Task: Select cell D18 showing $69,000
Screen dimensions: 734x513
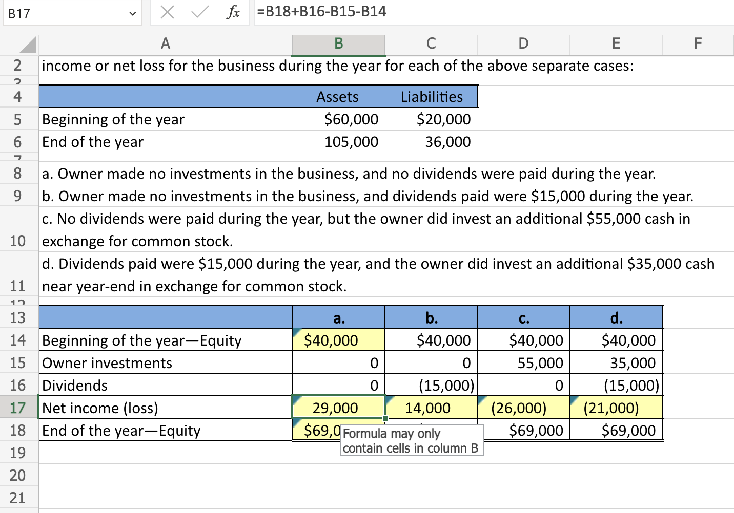Action: (x=523, y=430)
